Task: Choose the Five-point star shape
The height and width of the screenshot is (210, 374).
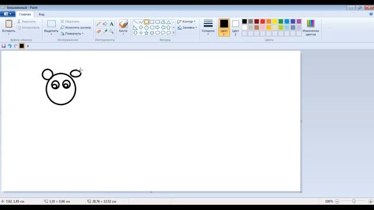Action: [147, 33]
